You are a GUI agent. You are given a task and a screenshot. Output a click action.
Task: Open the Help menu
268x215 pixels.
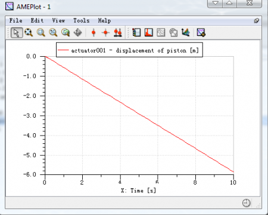pos(104,20)
